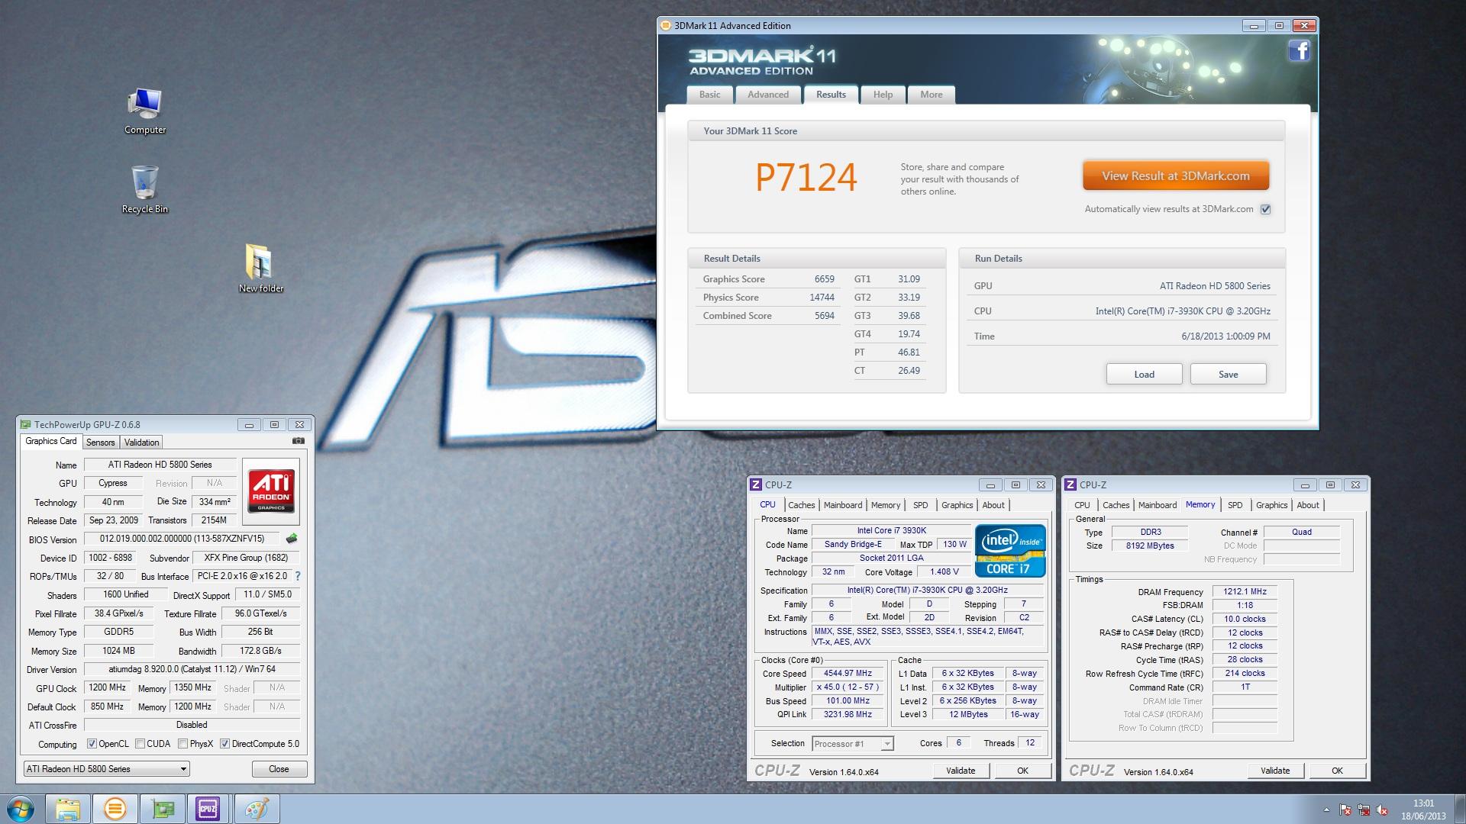The width and height of the screenshot is (1466, 824).
Task: Toggle the CUDA checkbox in GPU-Z
Action: click(140, 744)
